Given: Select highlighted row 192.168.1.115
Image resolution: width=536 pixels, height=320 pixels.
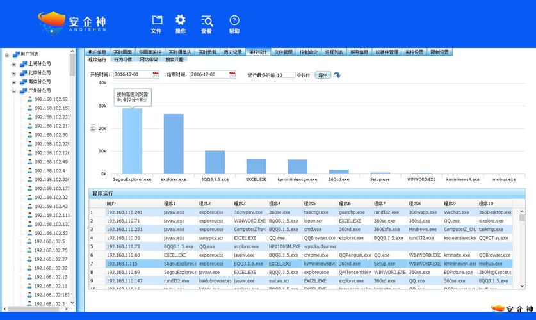Looking at the screenshot, I should coord(301,264).
